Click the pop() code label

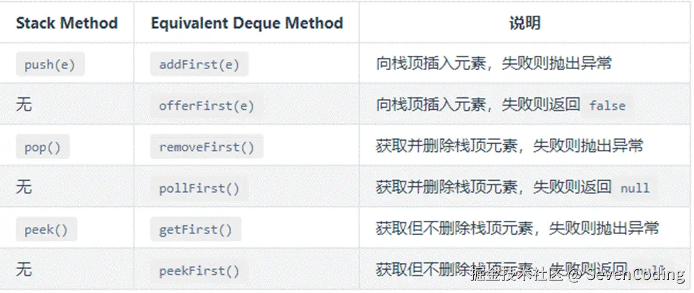[43, 147]
